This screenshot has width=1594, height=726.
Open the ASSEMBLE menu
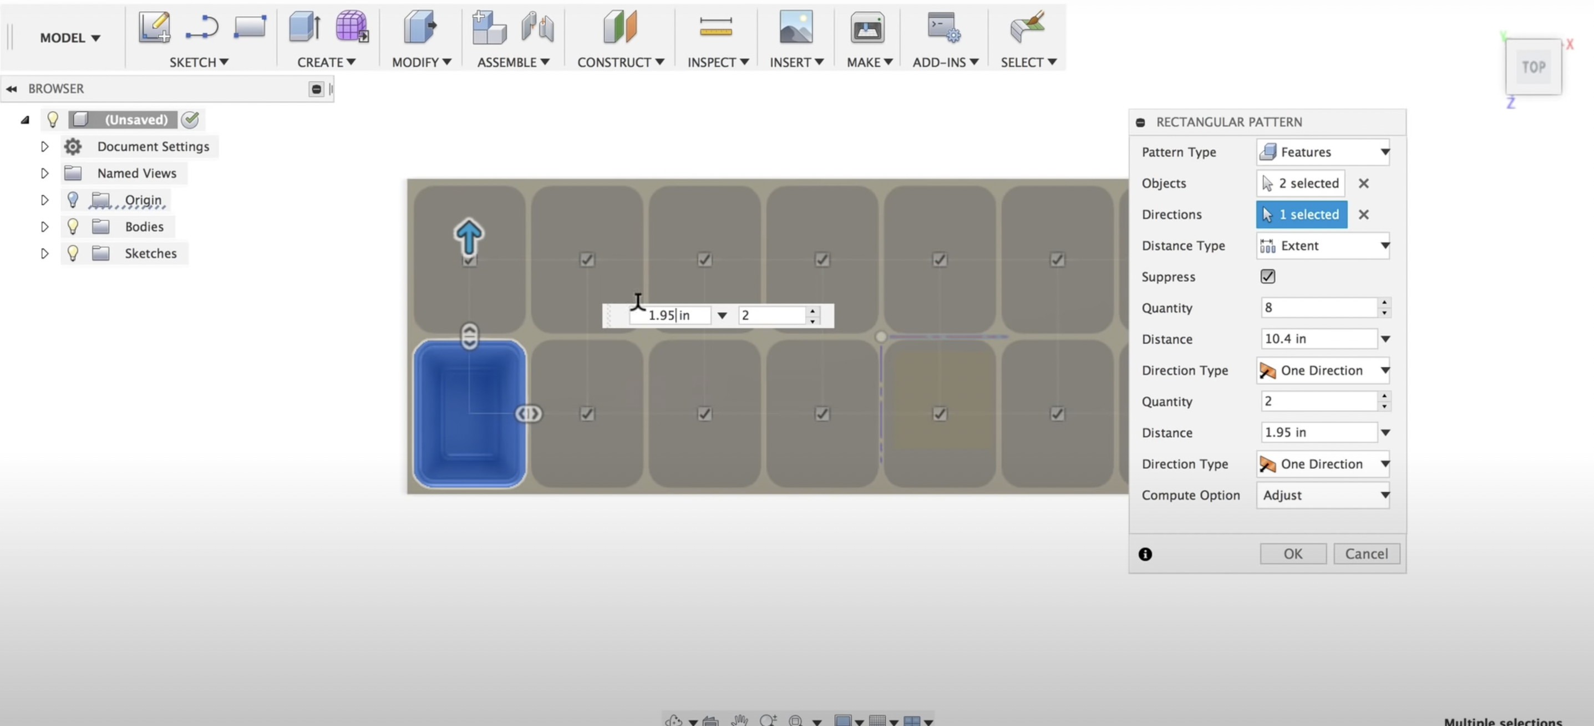click(x=512, y=62)
